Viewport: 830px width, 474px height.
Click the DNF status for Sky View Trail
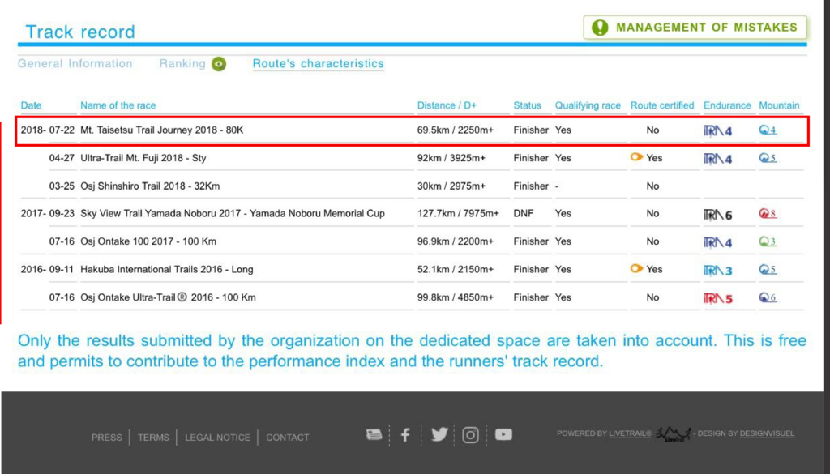(x=524, y=214)
